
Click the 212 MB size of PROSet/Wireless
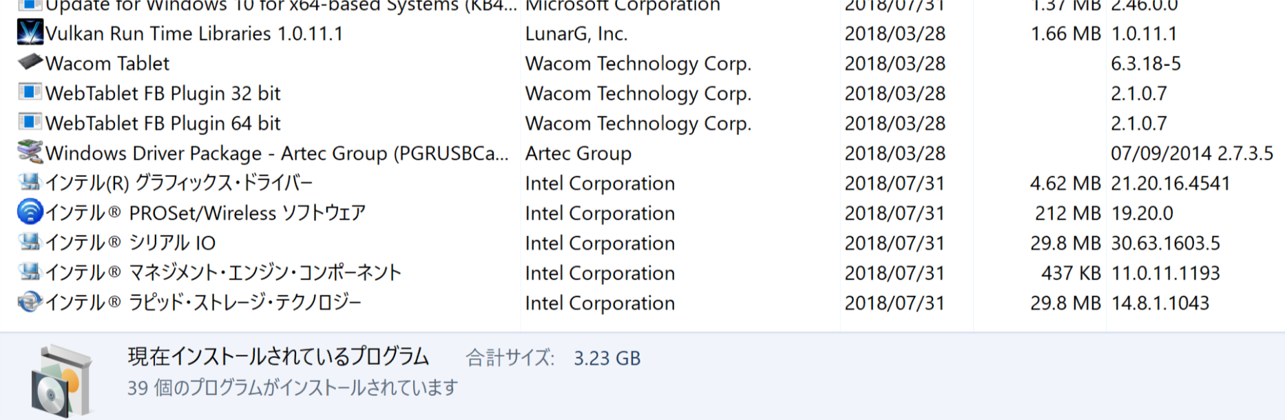1067,213
